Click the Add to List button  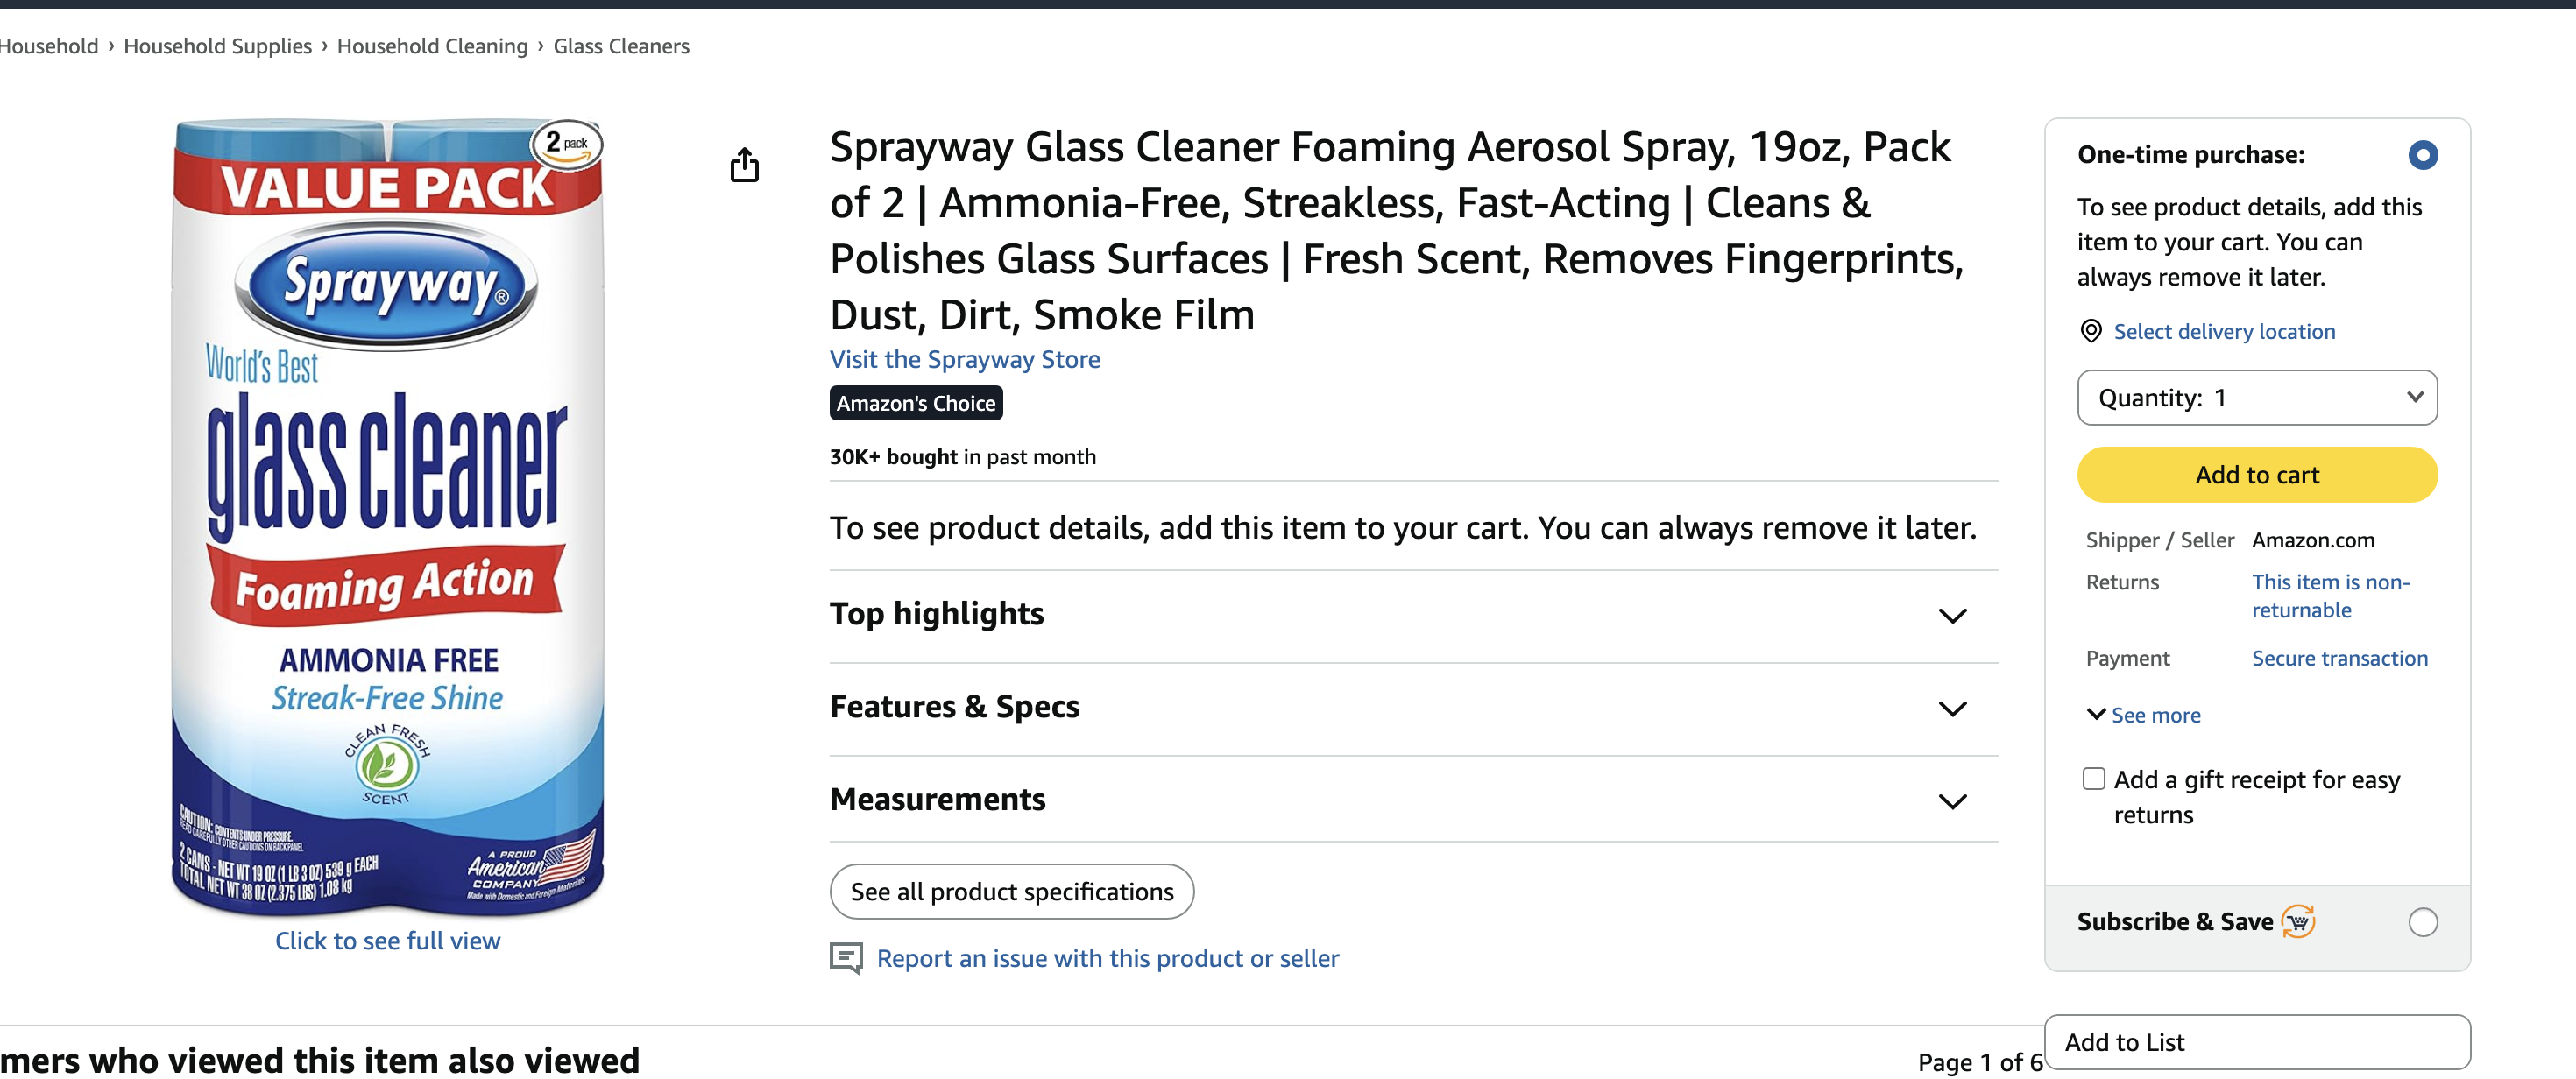[2256, 1042]
